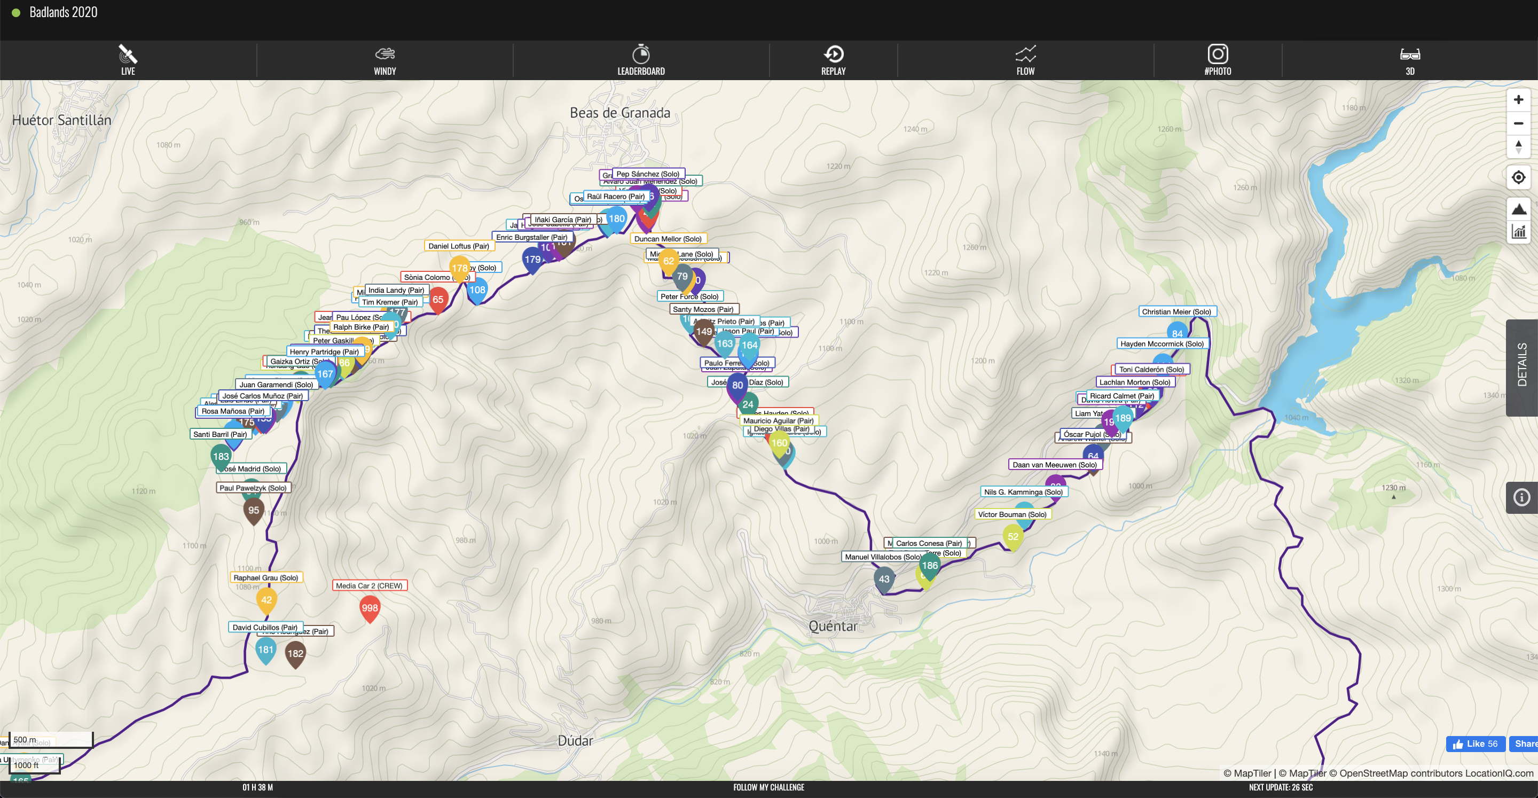
Task: Center map on current location with crosshair icon
Action: click(1519, 177)
